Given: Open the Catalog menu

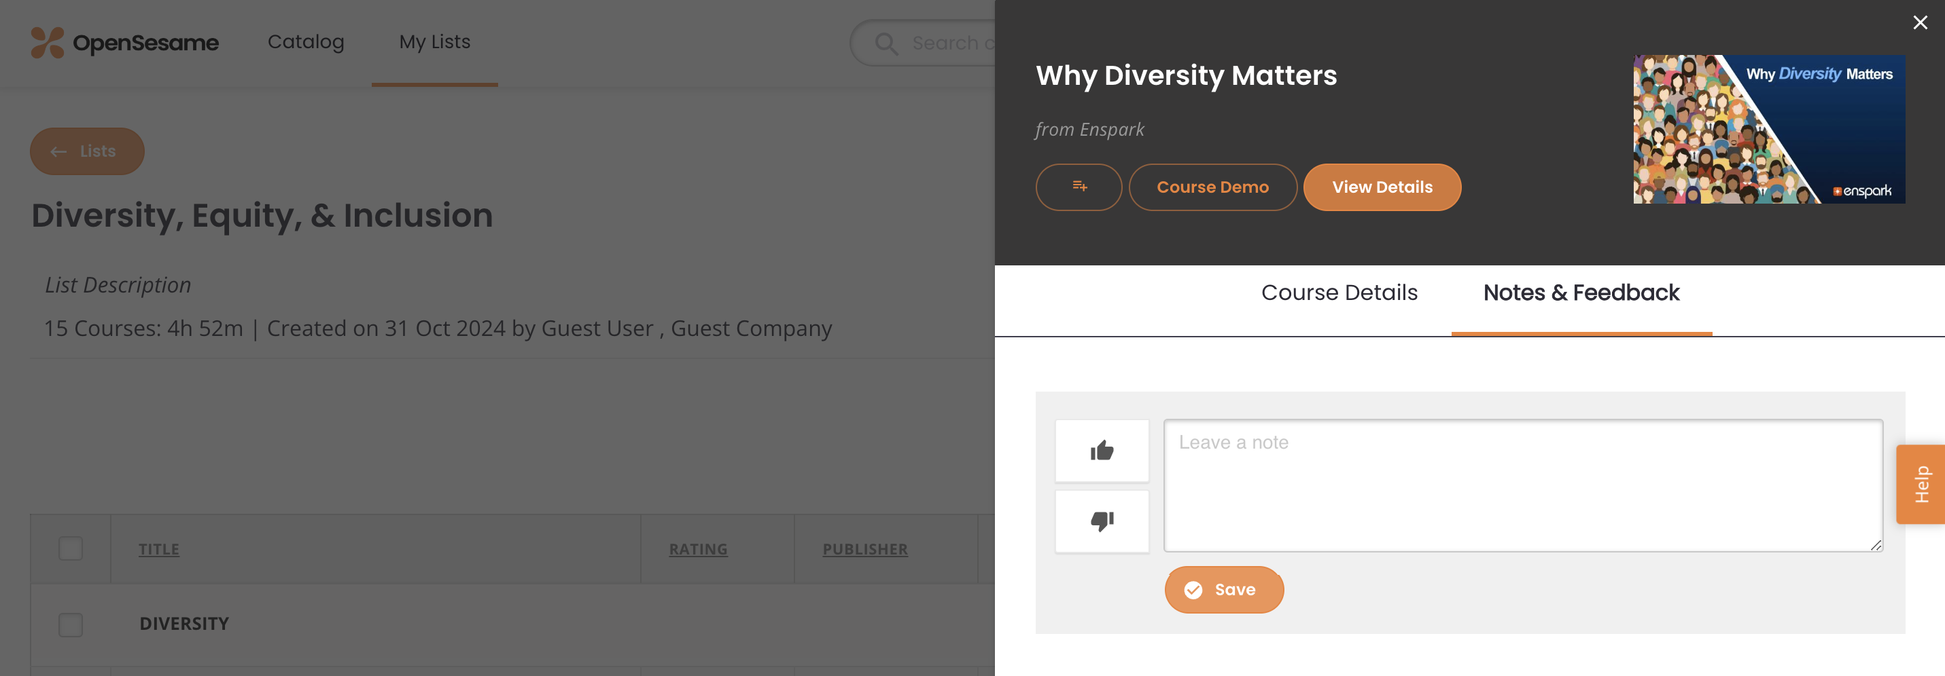Looking at the screenshot, I should pyautogui.click(x=306, y=41).
